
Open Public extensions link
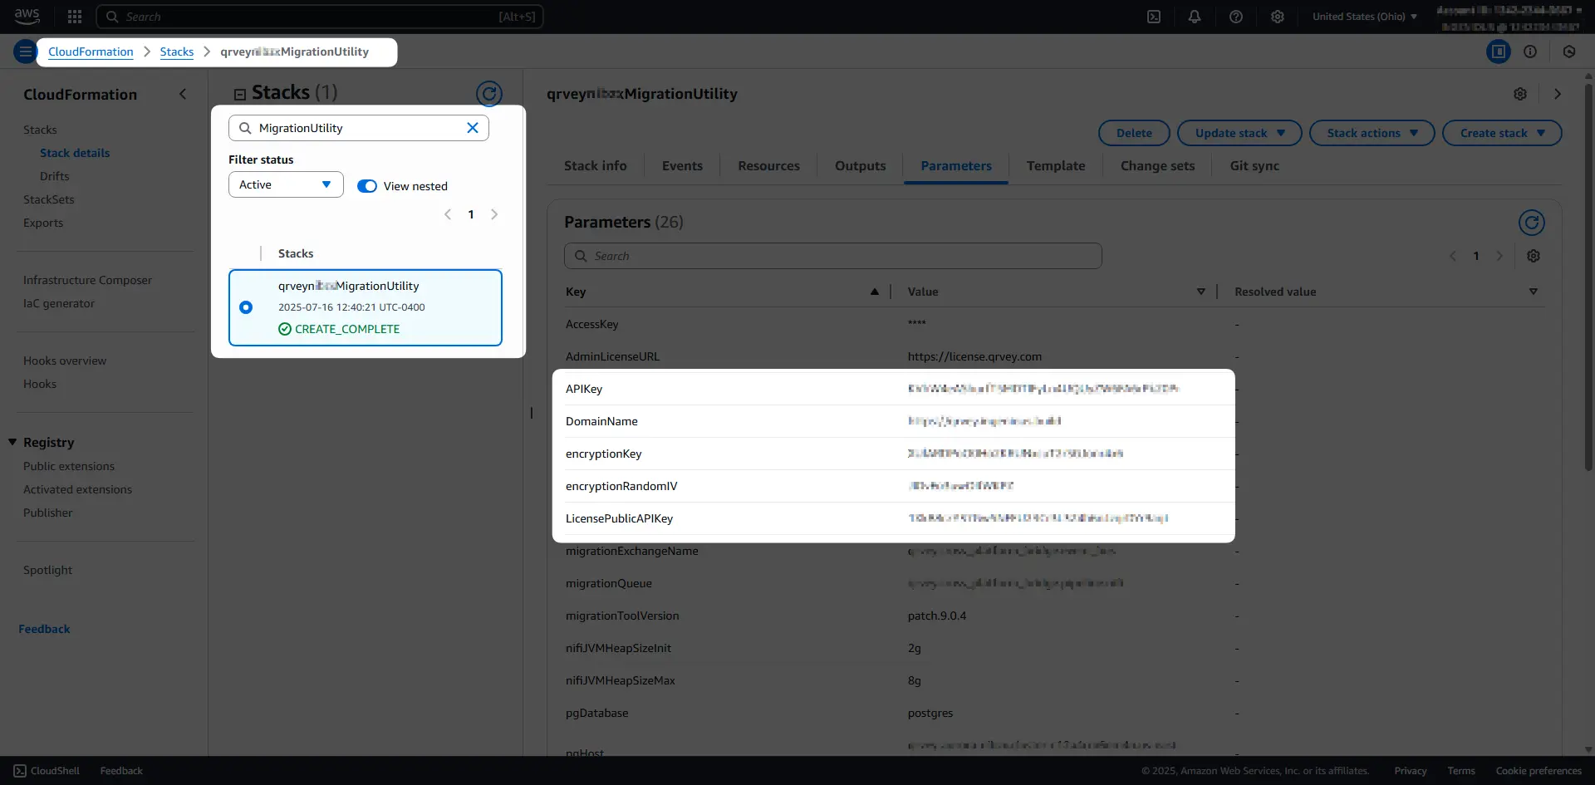(x=69, y=466)
